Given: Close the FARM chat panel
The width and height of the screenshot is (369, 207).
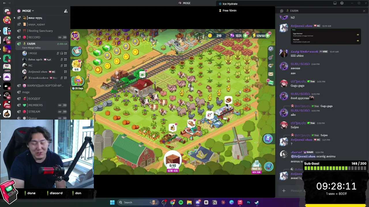Looking at the screenshot, I should point(364,11).
